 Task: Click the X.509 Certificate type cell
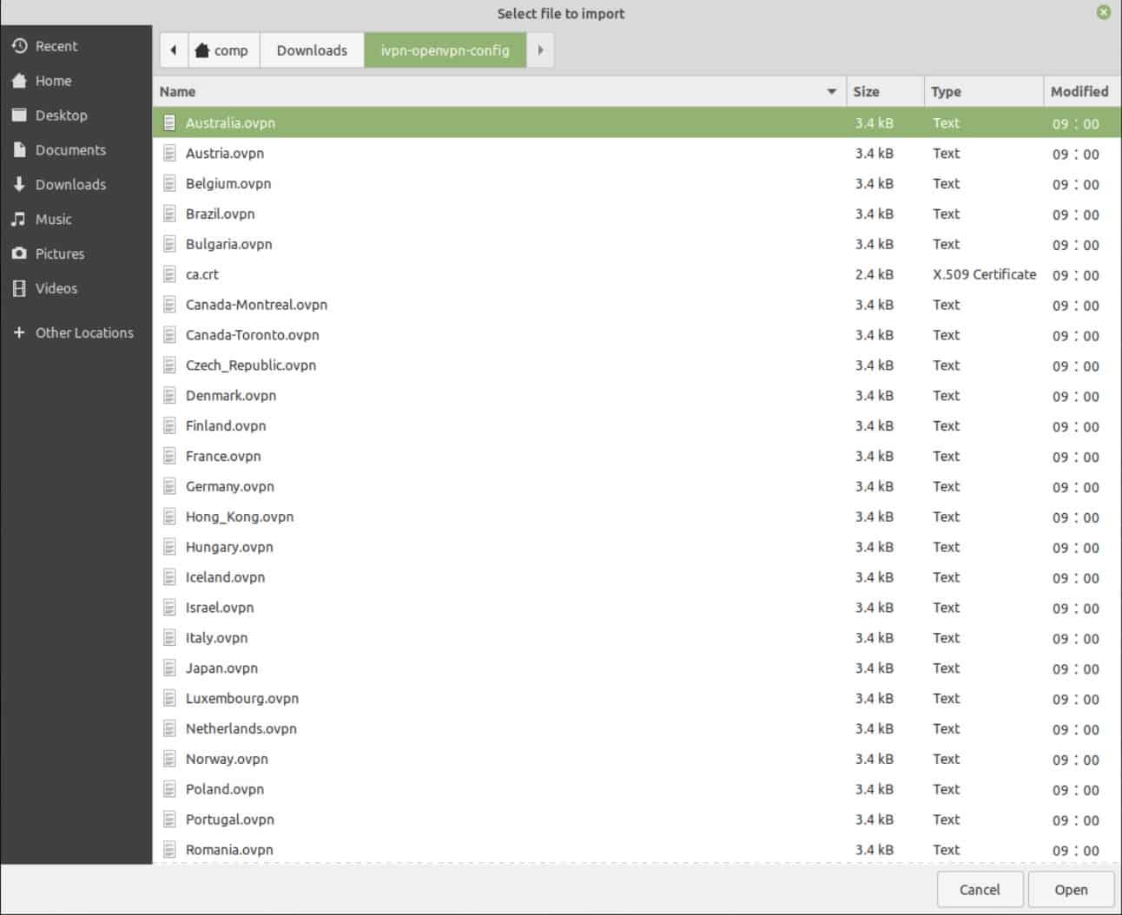(984, 274)
